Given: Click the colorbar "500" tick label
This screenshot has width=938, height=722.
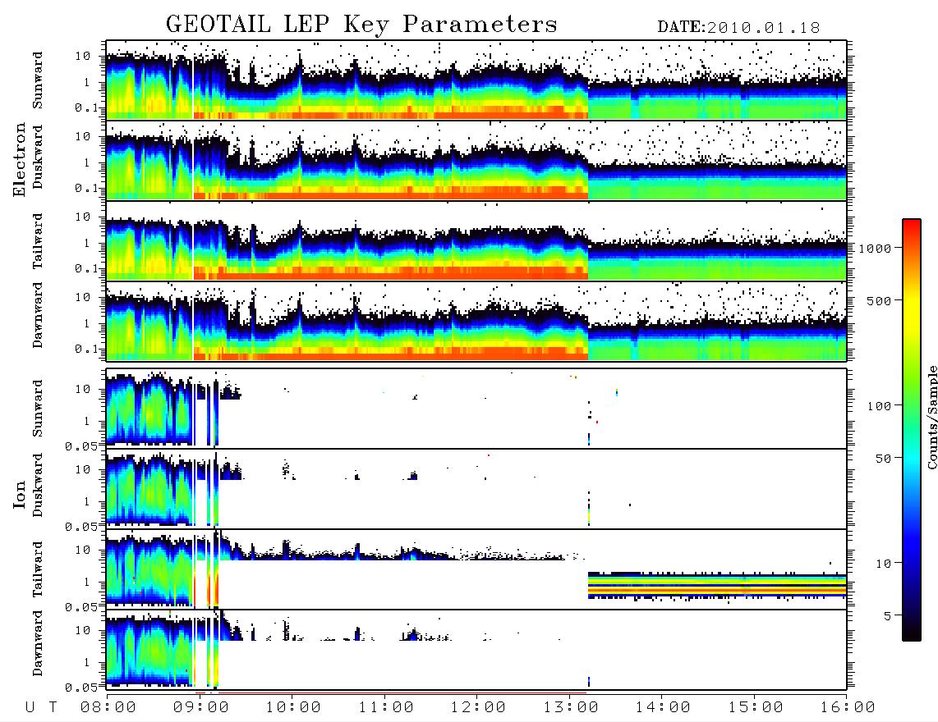Looking at the screenshot, I should (x=880, y=300).
